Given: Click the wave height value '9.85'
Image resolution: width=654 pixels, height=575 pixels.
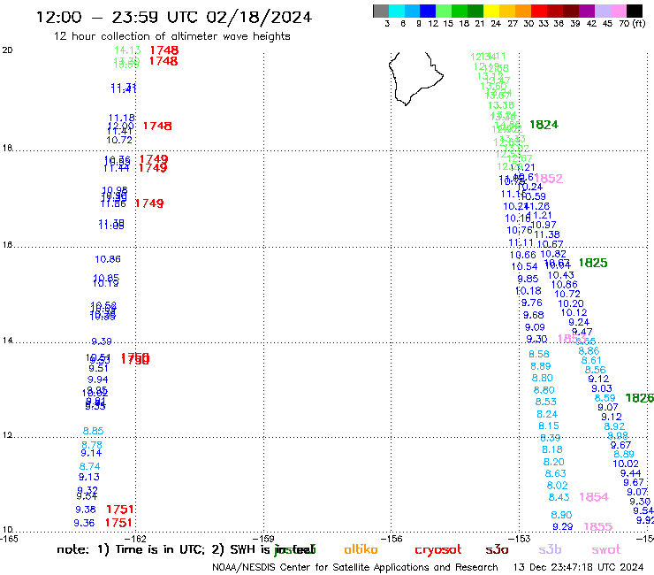Looking at the screenshot, I should [528, 279].
